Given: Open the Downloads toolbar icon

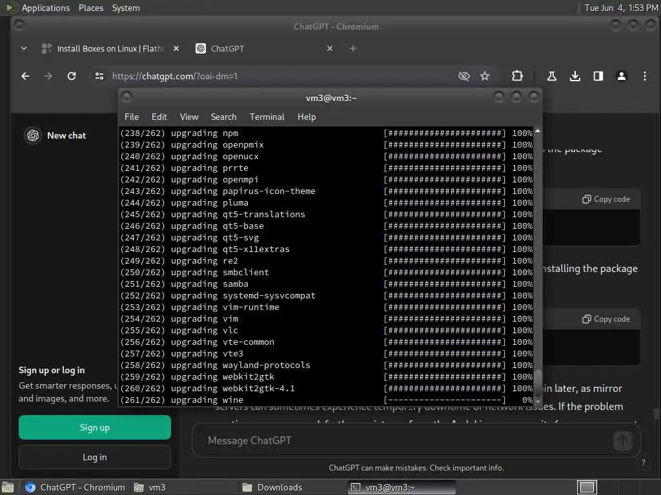Looking at the screenshot, I should (575, 76).
